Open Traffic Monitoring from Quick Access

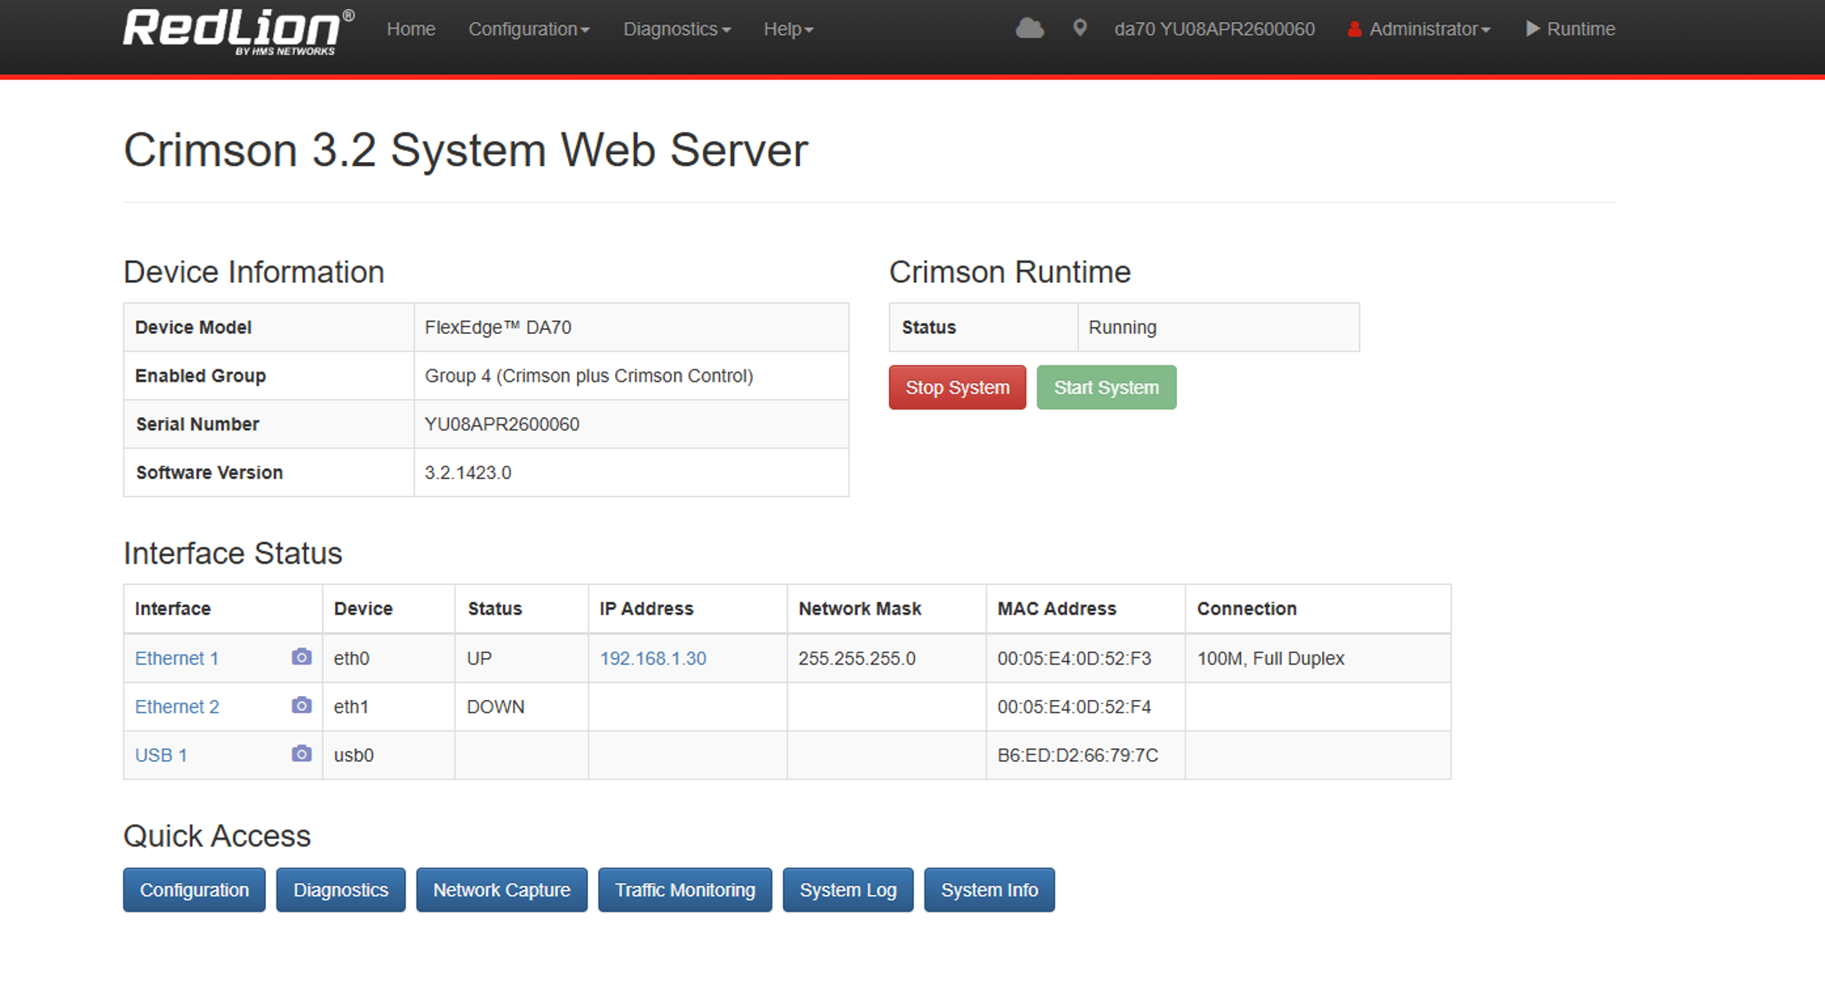[685, 890]
